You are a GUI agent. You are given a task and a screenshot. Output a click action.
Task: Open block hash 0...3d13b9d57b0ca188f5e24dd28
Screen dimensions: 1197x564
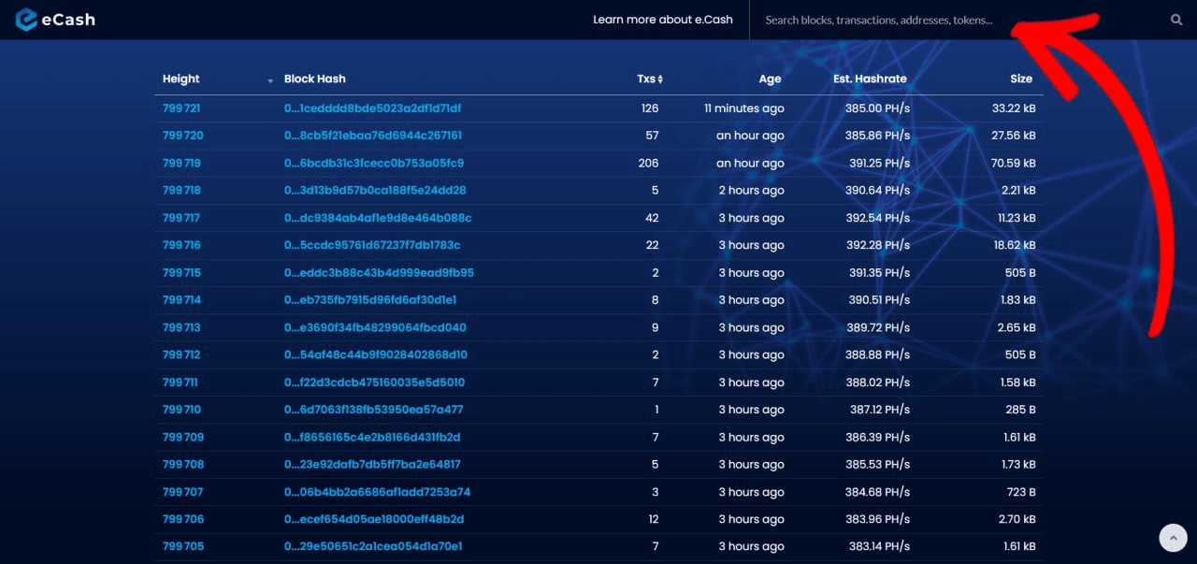[375, 190]
